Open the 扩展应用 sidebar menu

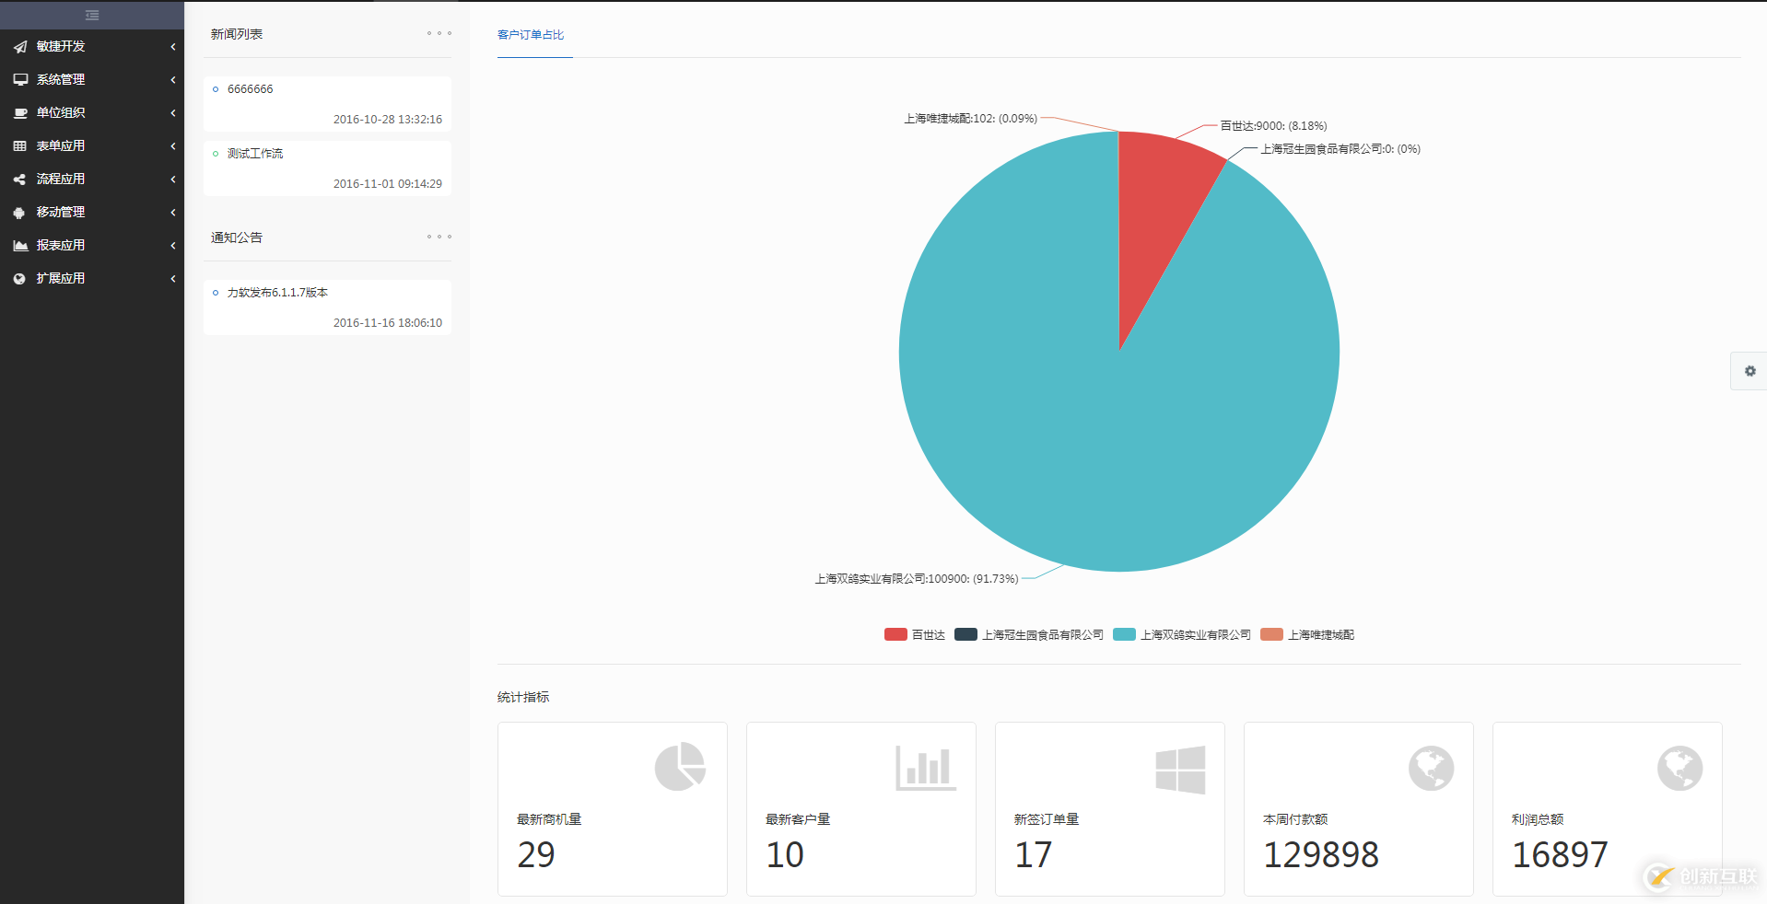click(92, 279)
